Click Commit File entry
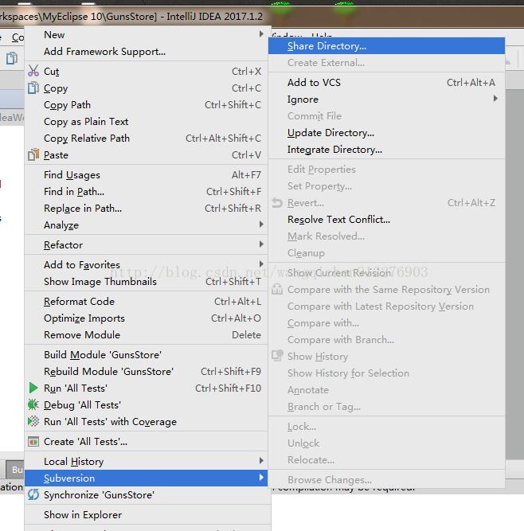Screen dimensions: 524x531 tap(386, 115)
